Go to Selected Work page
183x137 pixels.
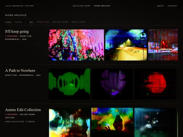[82, 6]
